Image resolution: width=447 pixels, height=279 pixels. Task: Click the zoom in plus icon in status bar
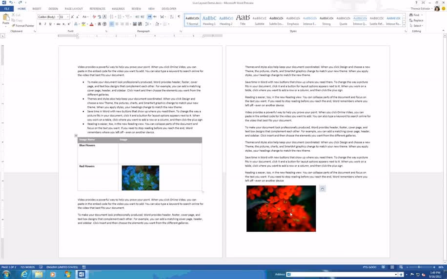pyautogui.click(x=434, y=267)
